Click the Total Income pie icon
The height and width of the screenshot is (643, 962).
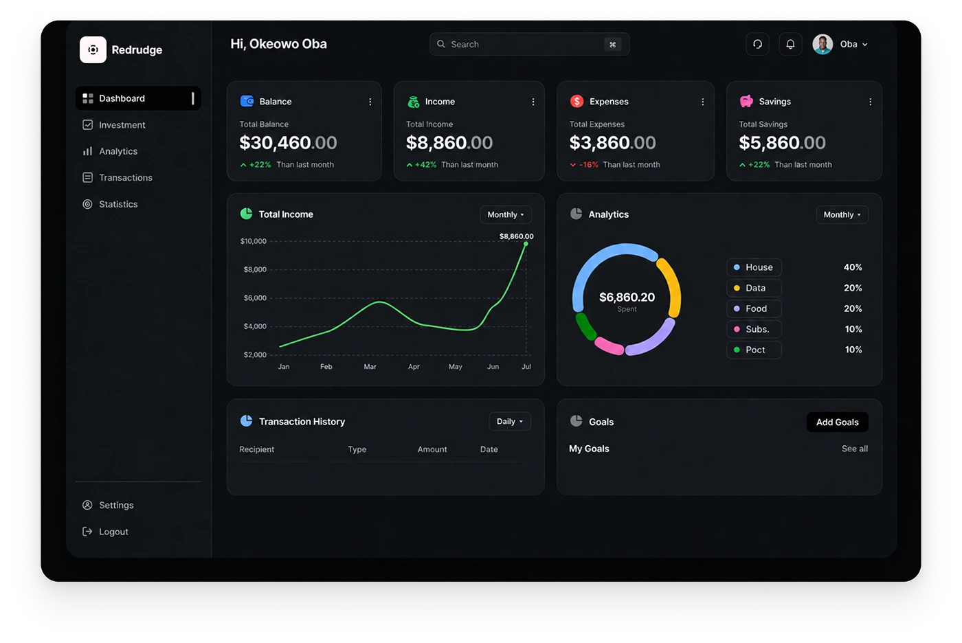point(246,214)
